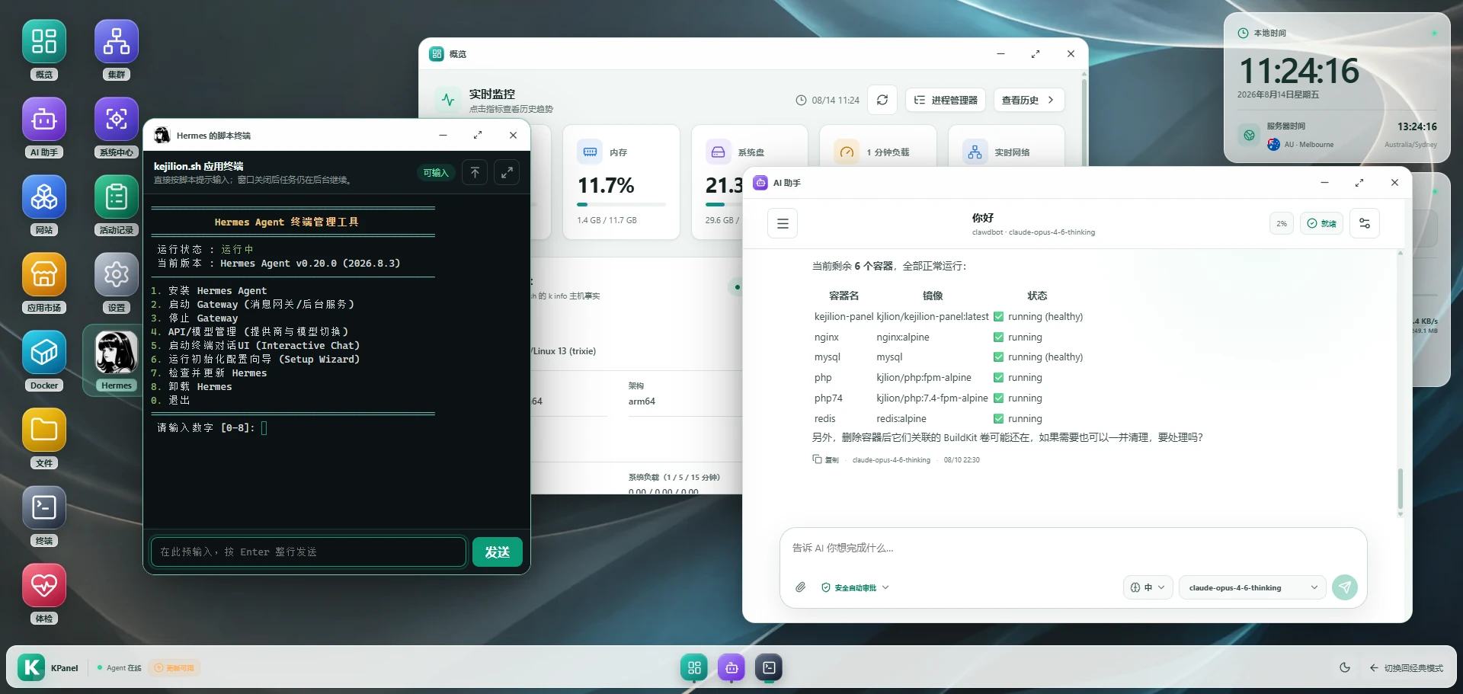
Task: Open the 网站 desktop icon
Action: [44, 205]
